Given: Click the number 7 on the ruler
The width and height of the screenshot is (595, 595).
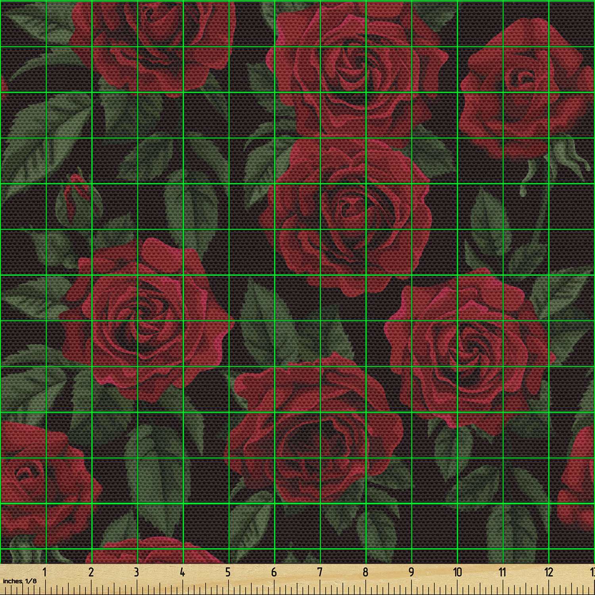Looking at the screenshot, I should click(x=320, y=572).
